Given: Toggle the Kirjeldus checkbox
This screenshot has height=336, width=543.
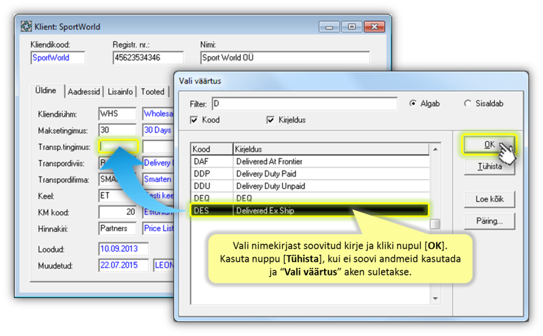Looking at the screenshot, I should [x=270, y=120].
